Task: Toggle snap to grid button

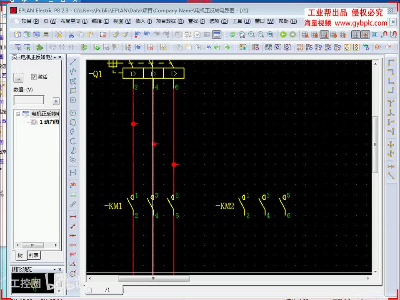Action: [x=365, y=35]
